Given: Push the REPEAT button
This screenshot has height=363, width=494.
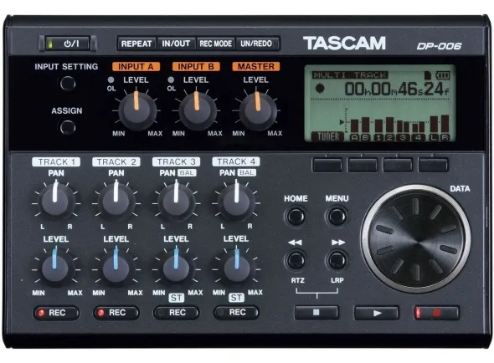Looking at the screenshot, I should [136, 43].
